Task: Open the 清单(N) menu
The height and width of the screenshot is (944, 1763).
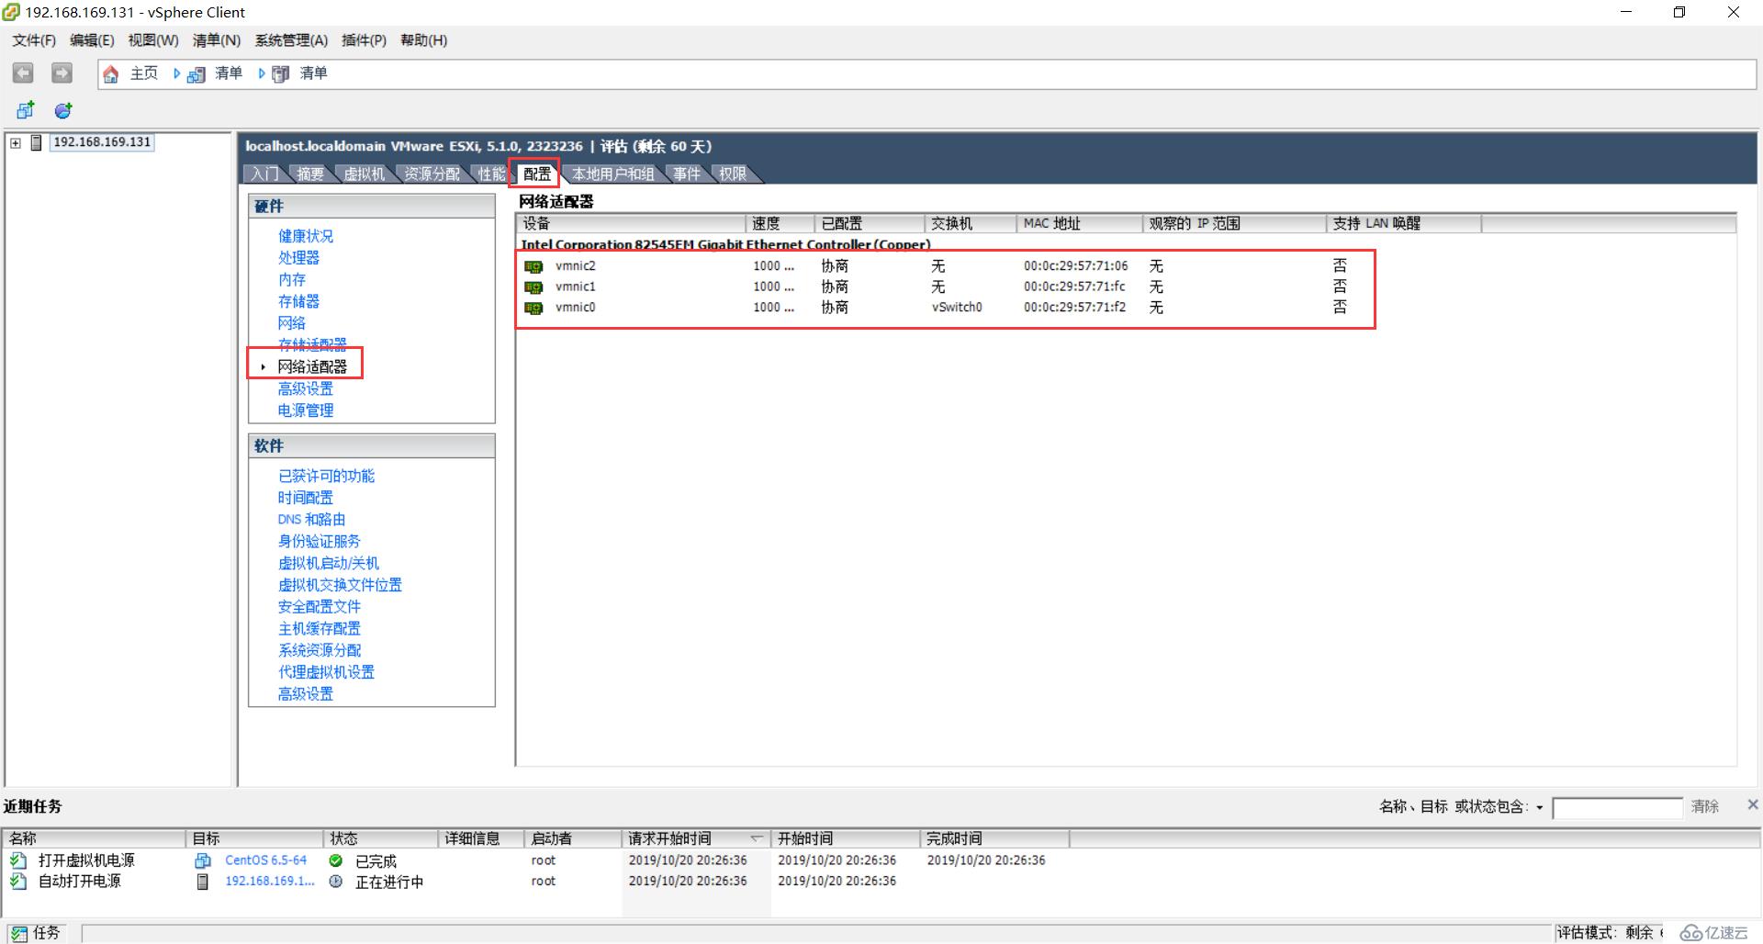Action: point(217,40)
